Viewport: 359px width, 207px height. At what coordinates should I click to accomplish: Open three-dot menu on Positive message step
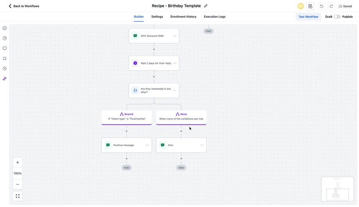[148, 145]
